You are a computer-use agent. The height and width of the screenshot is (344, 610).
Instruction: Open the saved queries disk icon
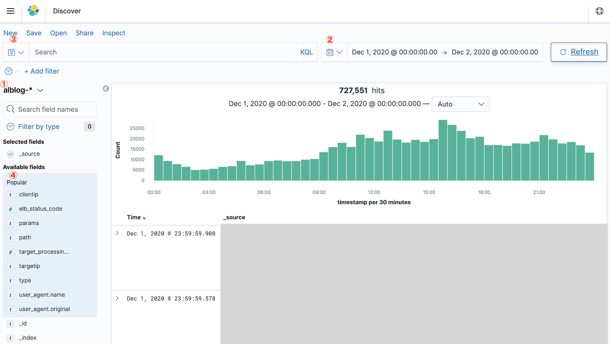coord(11,52)
